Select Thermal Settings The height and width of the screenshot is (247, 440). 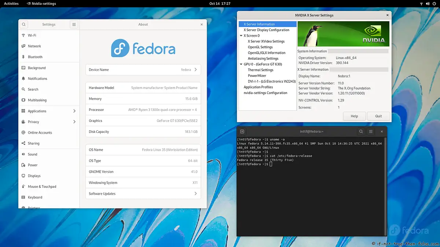point(261,70)
